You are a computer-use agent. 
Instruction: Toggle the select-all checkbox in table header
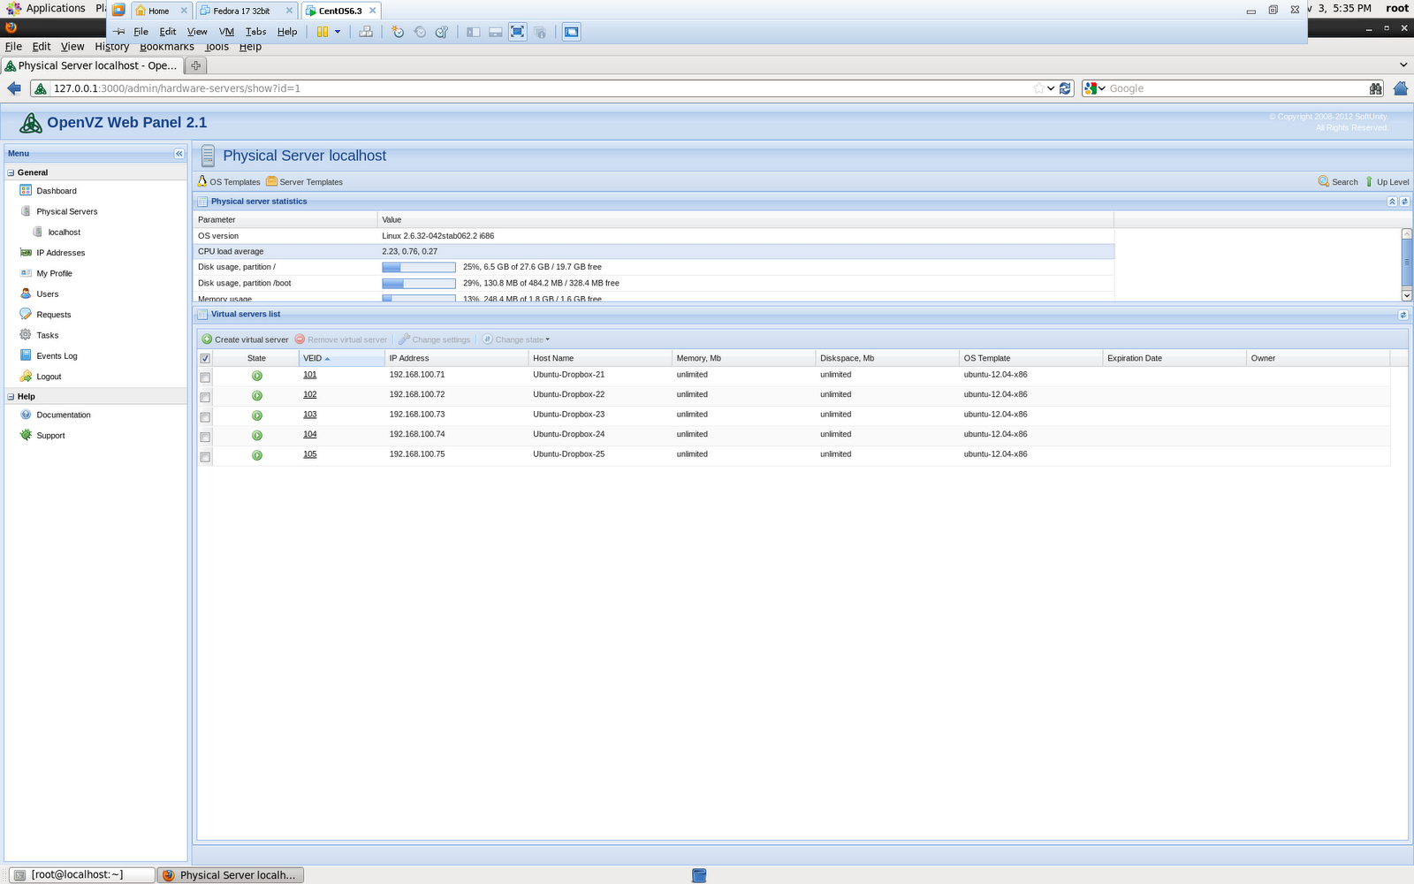(205, 359)
